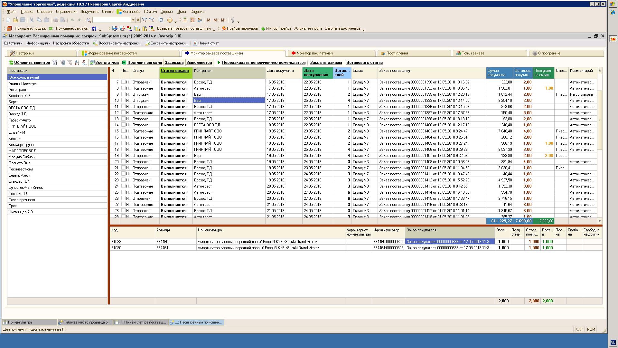The height and width of the screenshot is (348, 618).
Task: Click the calculator icon in toolbar
Action: [185, 20]
